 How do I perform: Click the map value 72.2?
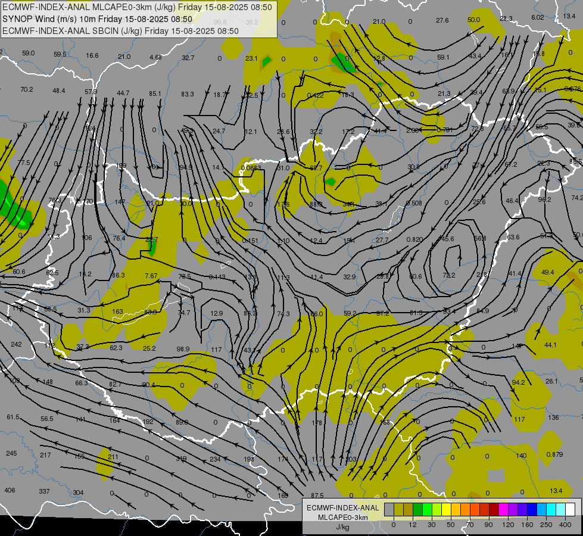click(449, 275)
